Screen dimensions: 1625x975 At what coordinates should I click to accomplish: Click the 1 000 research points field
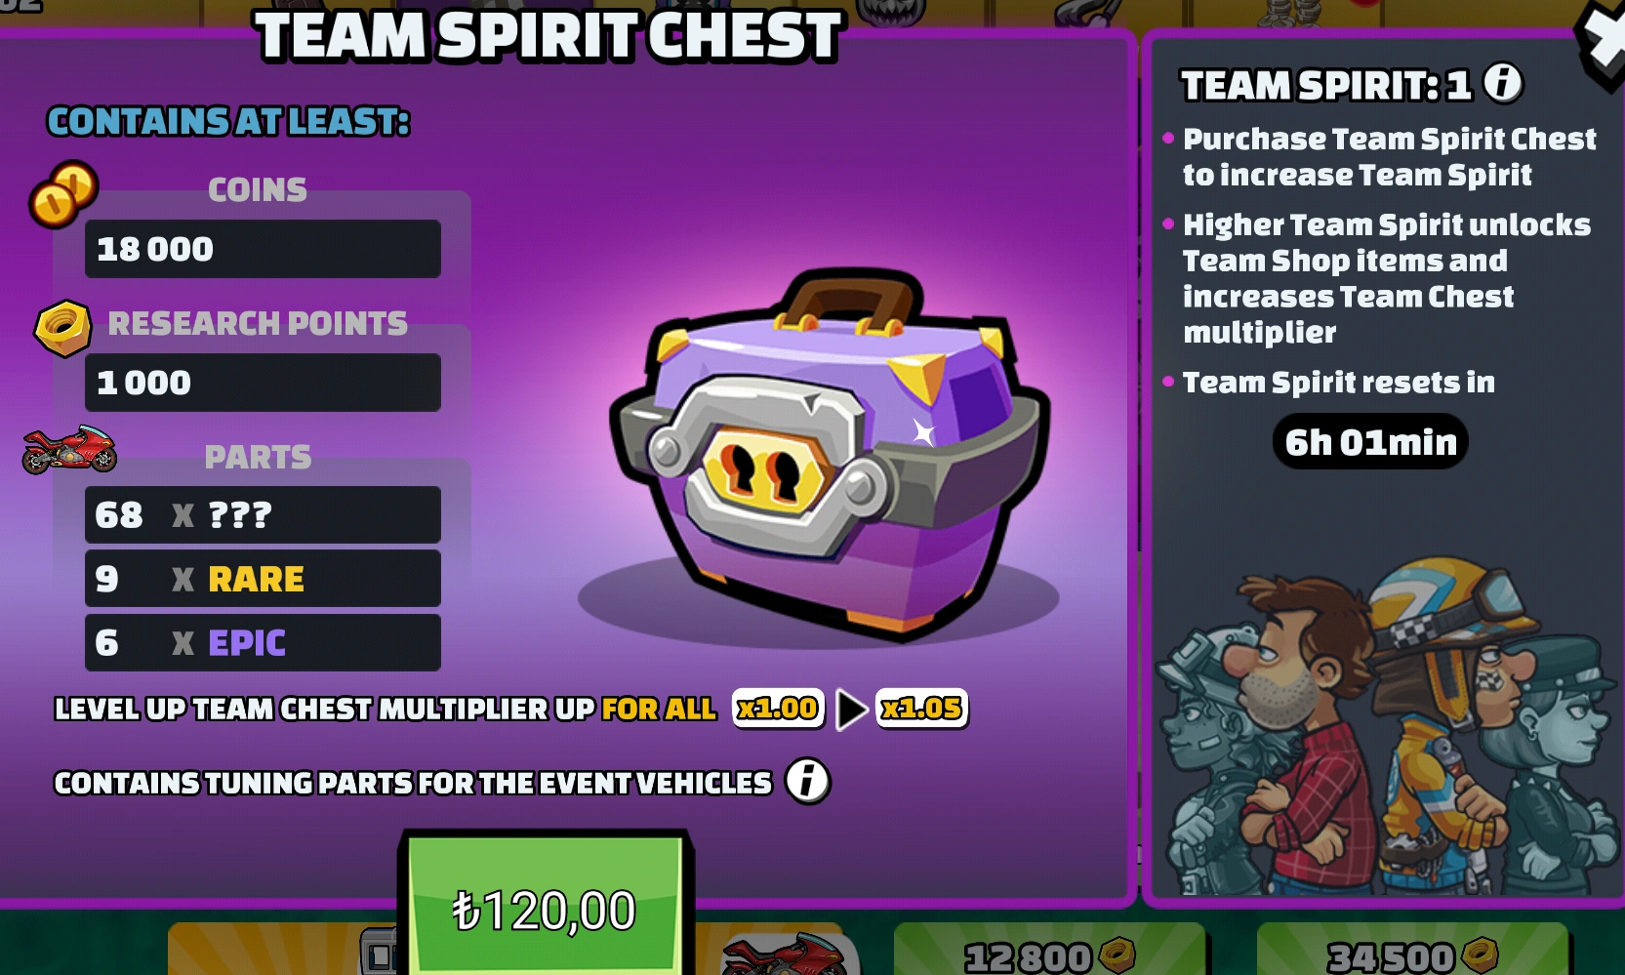[x=263, y=383]
